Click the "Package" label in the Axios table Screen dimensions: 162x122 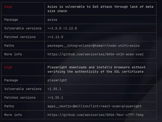click(x=11, y=20)
